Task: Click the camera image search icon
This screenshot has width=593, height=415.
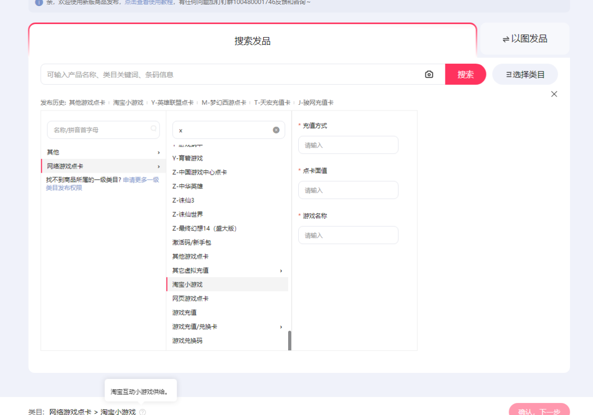Action: [429, 74]
